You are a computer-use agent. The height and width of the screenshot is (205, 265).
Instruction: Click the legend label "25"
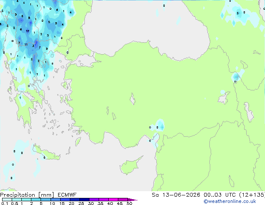(x=81, y=203)
